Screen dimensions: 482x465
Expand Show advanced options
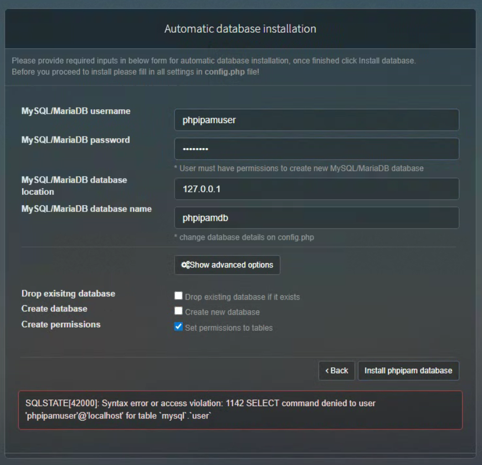pos(227,265)
